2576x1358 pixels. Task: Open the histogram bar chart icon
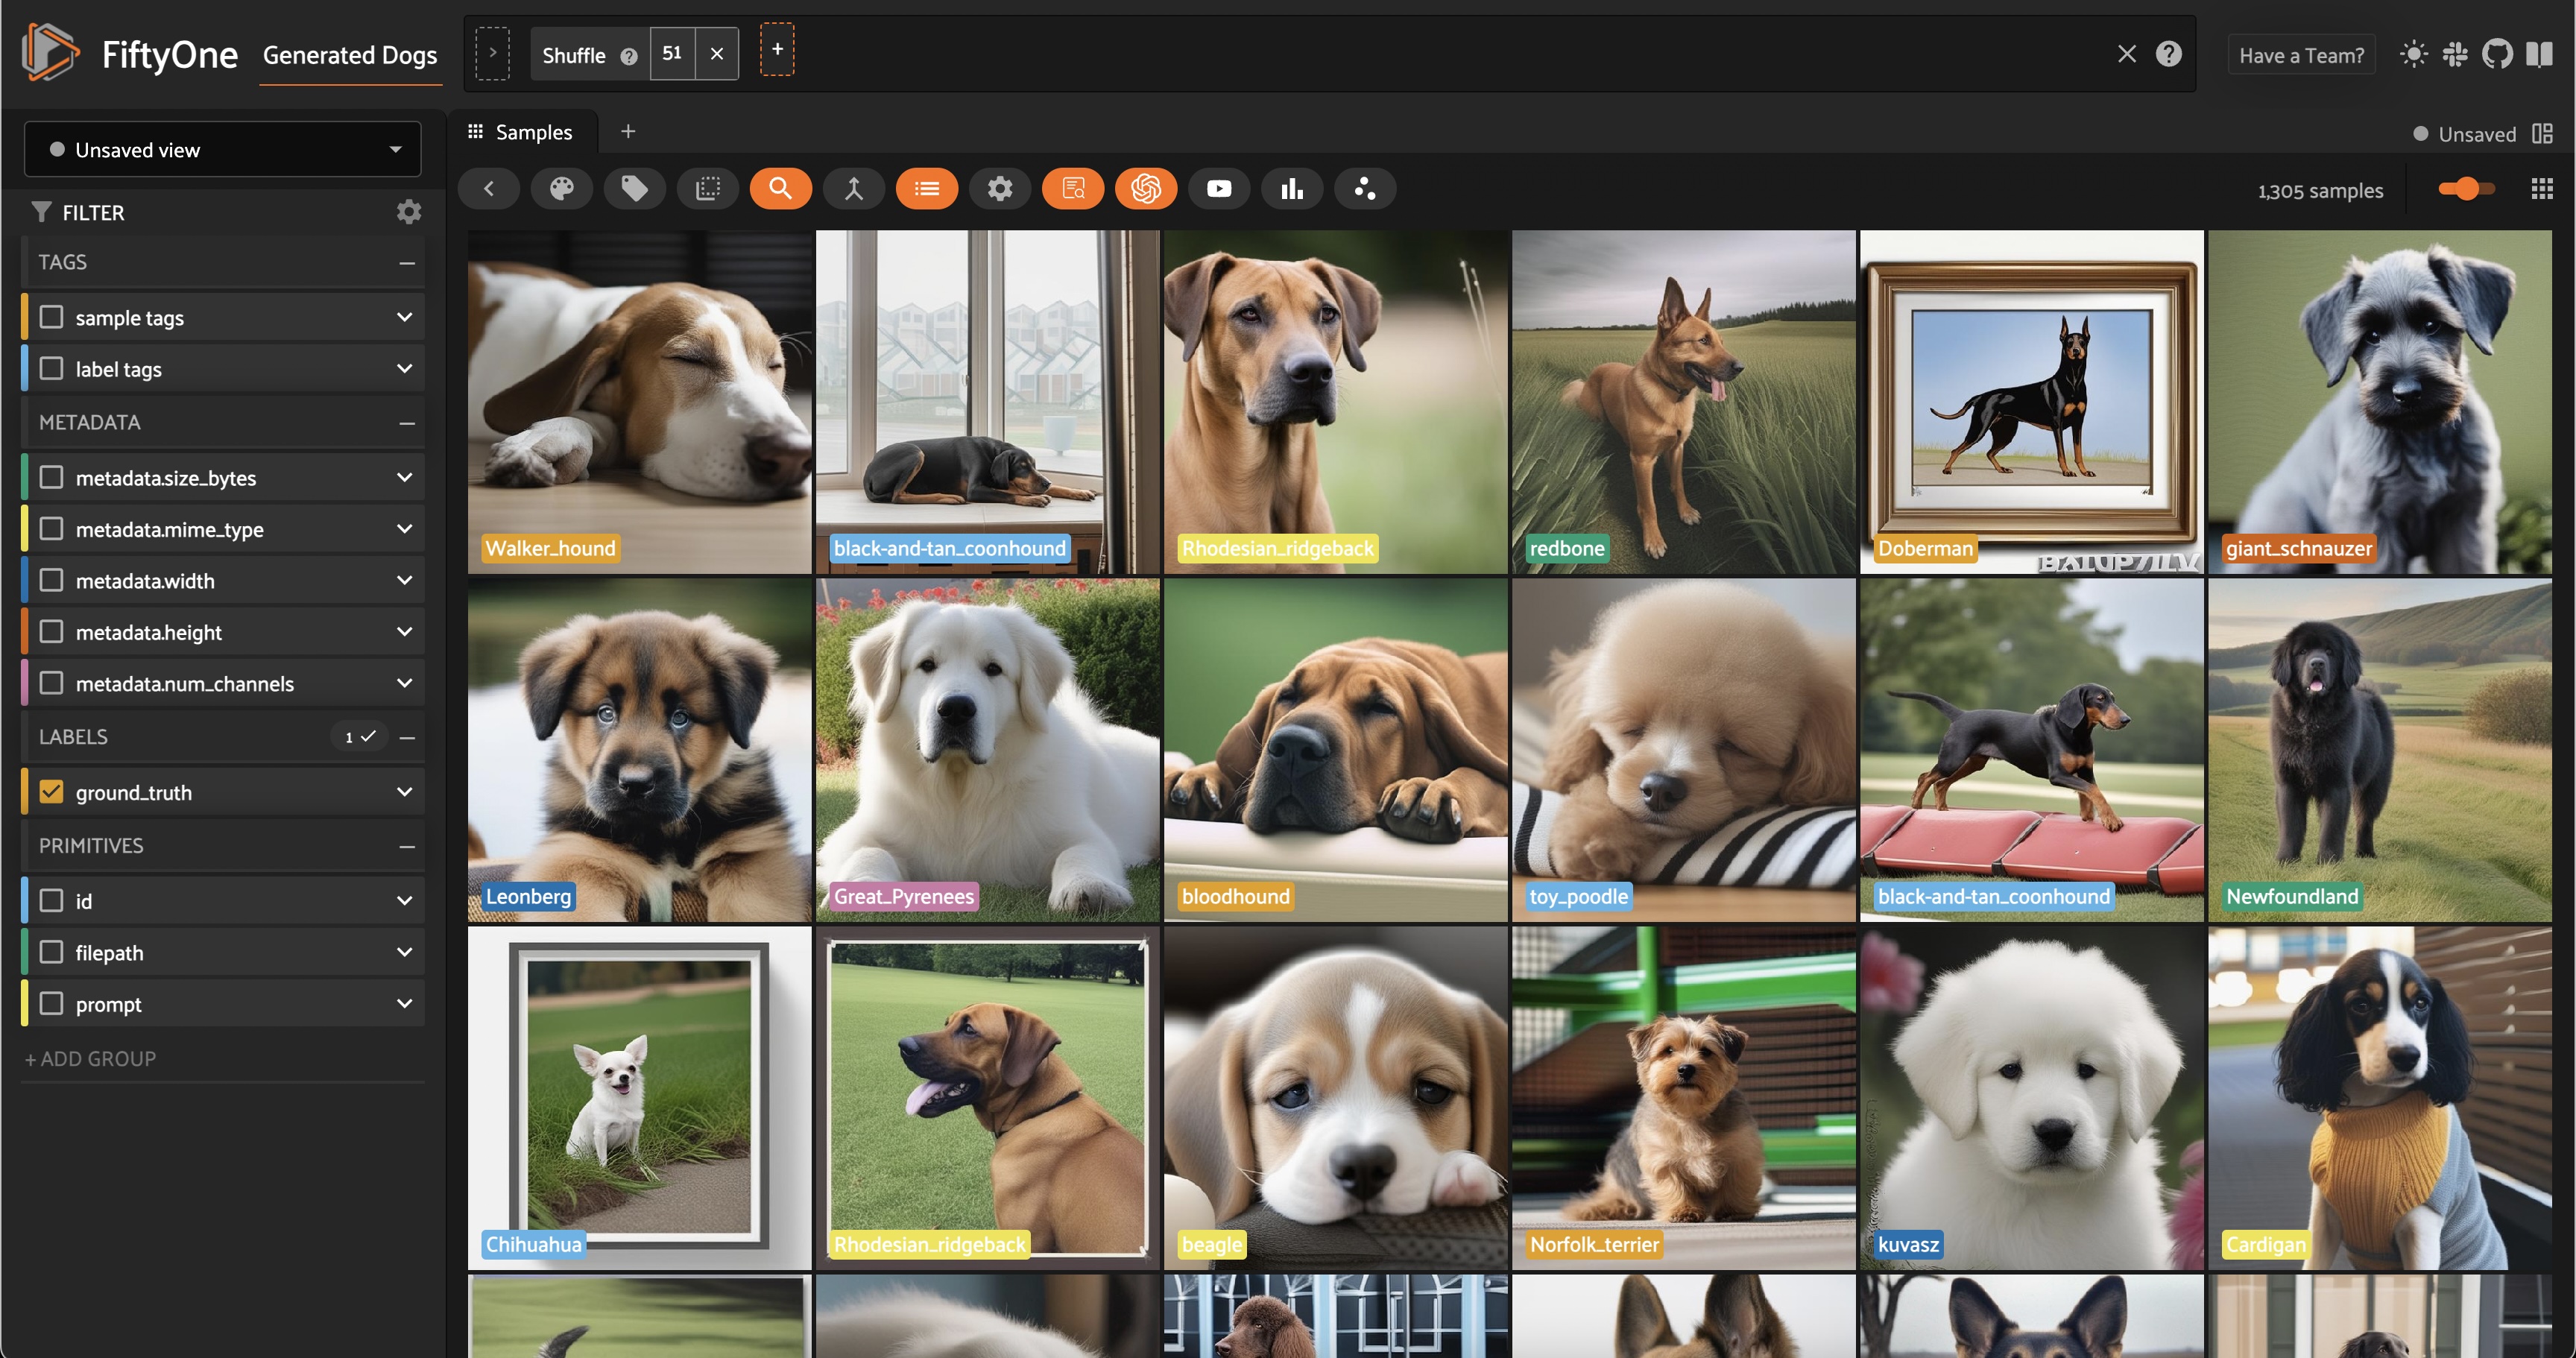(x=1291, y=189)
